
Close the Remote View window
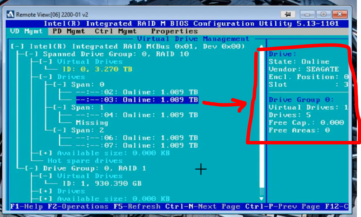click(340, 14)
